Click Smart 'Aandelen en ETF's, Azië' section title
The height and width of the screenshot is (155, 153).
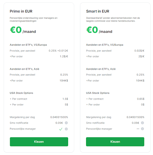pyautogui.click(x=101, y=69)
